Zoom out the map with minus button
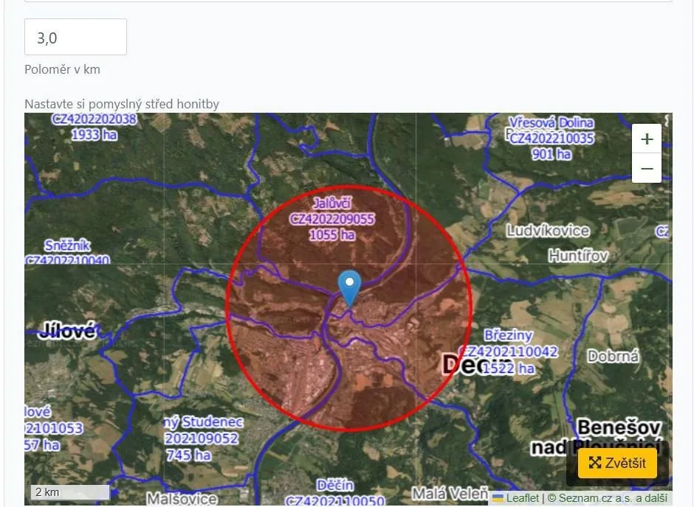Viewport: 694px width, 507px height. pyautogui.click(x=647, y=168)
